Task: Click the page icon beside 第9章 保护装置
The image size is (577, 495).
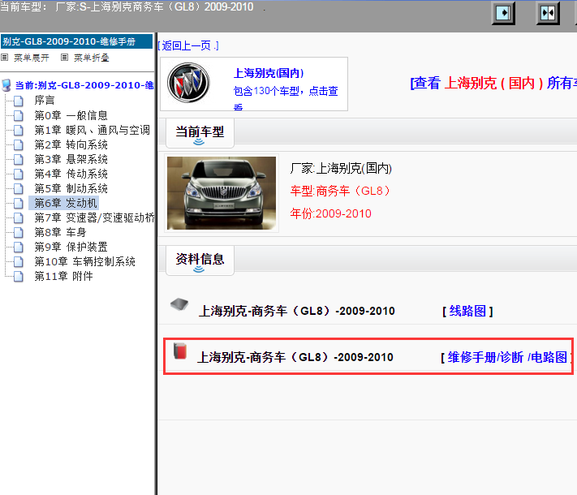Action: point(19,247)
